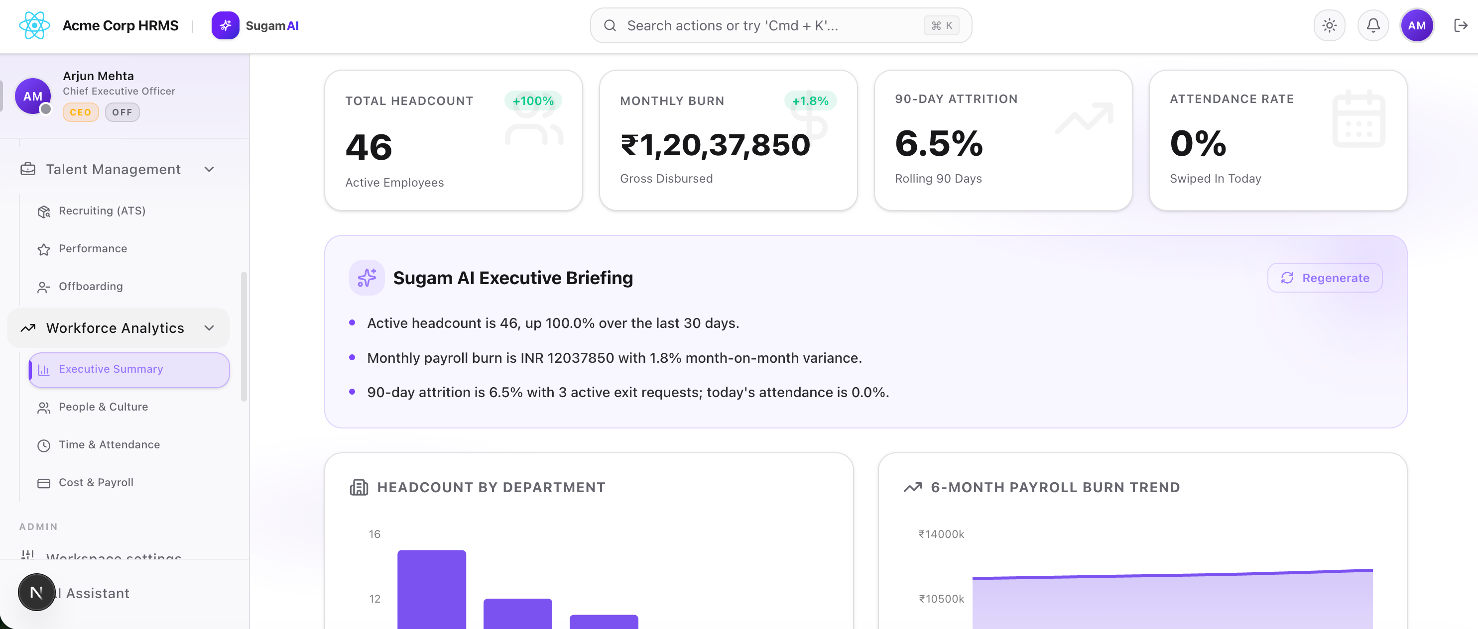Open the Monthly Burn card
The width and height of the screenshot is (1478, 629).
(728, 140)
